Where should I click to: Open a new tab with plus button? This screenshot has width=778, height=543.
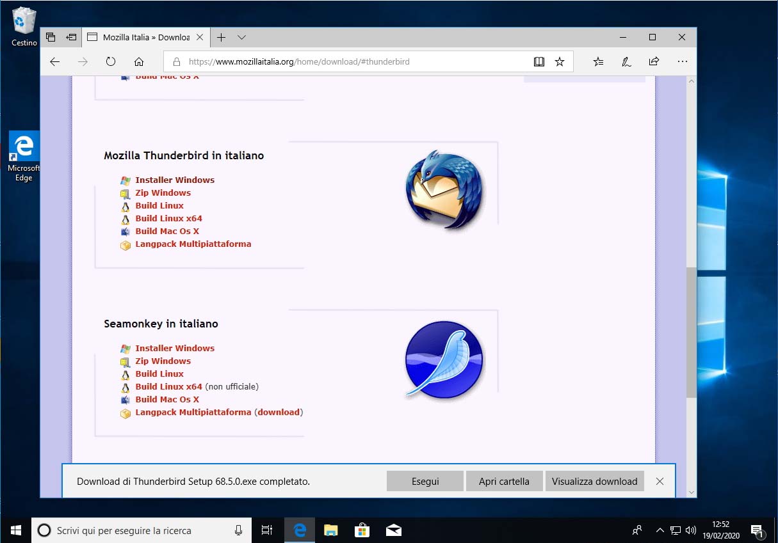[221, 37]
